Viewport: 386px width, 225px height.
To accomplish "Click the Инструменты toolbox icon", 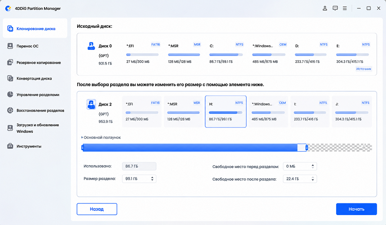I will tap(10, 146).
